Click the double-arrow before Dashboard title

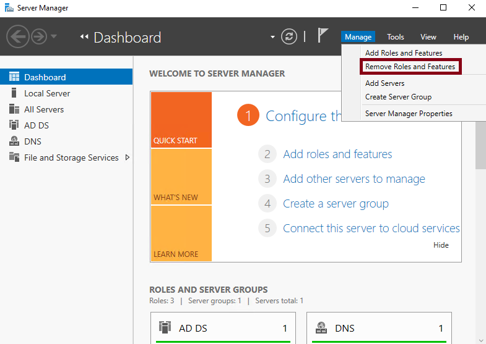coord(84,36)
